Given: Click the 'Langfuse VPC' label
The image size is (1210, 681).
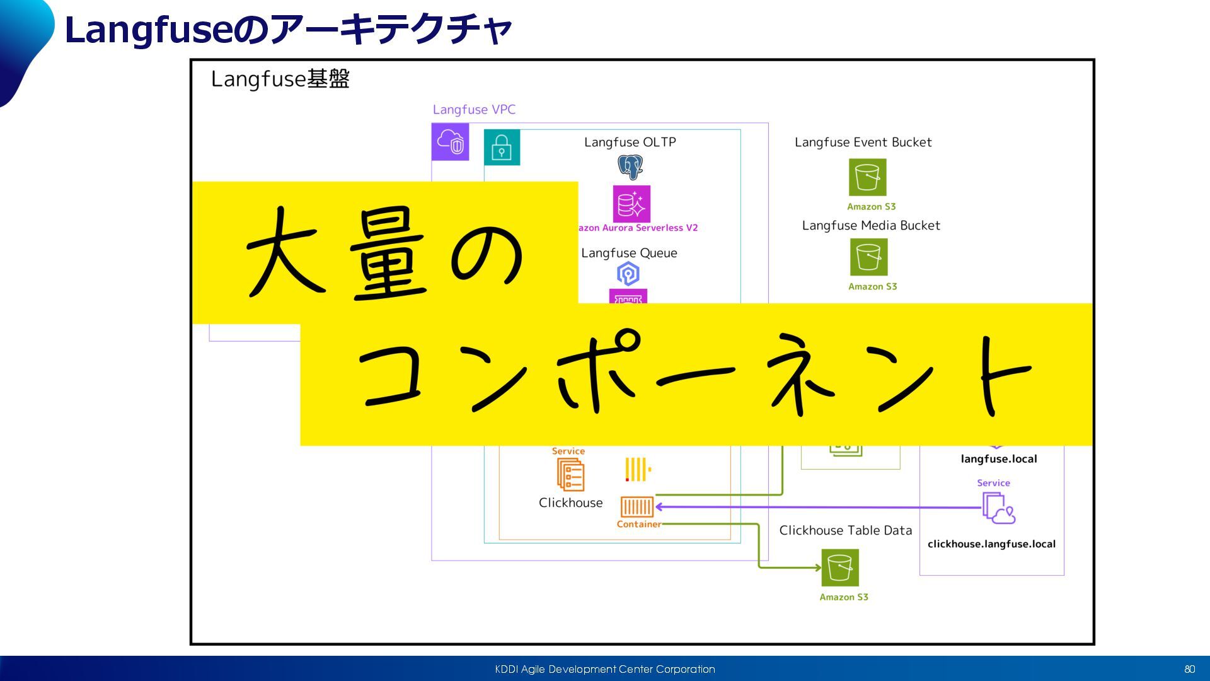Looking at the screenshot, I should pyautogui.click(x=474, y=110).
